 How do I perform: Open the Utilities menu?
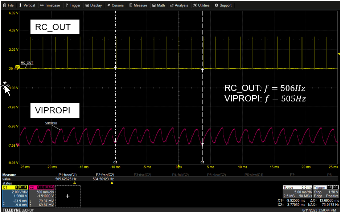(202, 5)
